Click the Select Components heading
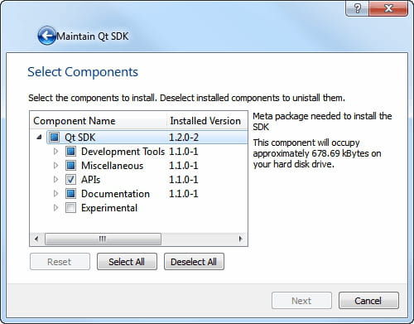 (83, 72)
